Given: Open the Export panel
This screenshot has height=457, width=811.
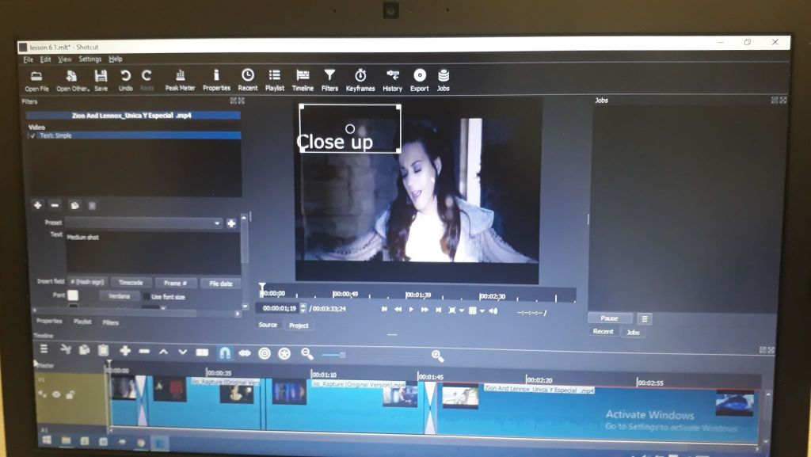Looking at the screenshot, I should click(x=420, y=79).
